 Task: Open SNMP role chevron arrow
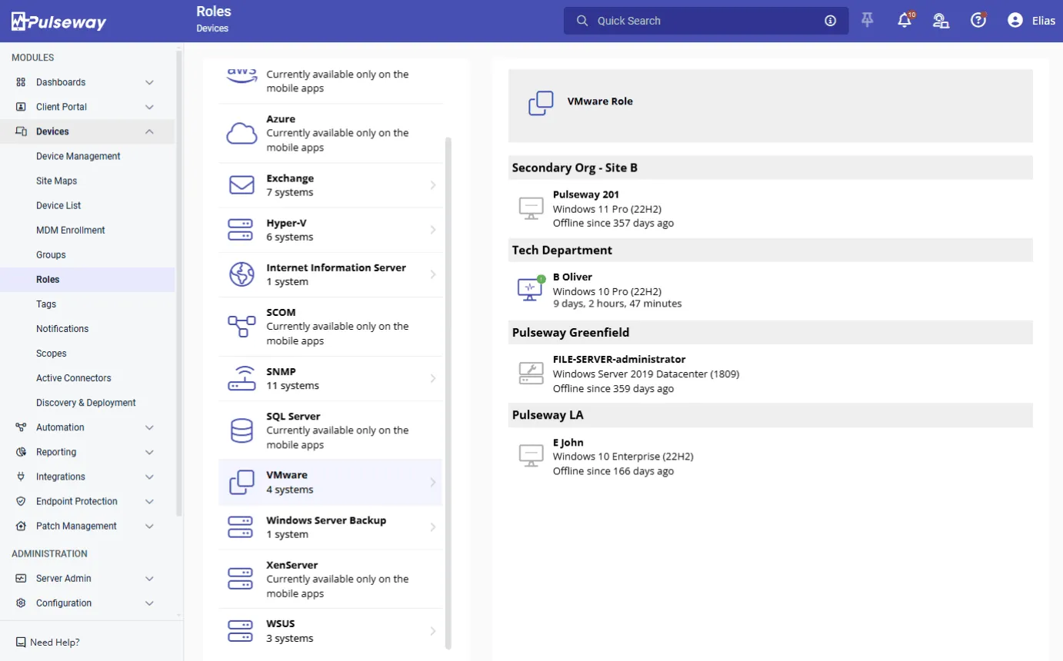point(433,378)
